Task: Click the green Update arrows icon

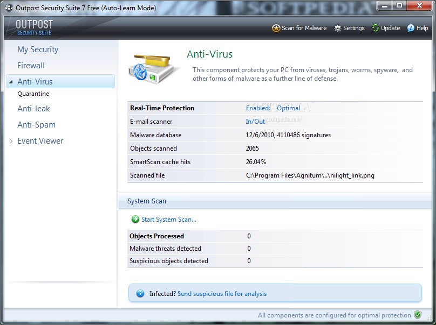Action: (376, 28)
